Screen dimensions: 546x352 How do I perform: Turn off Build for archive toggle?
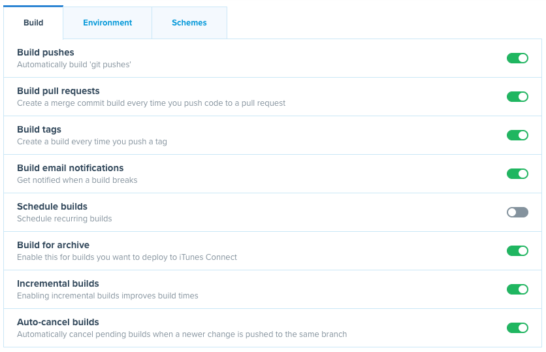coord(517,251)
